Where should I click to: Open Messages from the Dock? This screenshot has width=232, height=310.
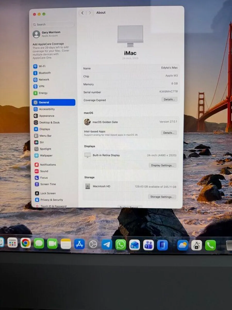click(x=39, y=243)
